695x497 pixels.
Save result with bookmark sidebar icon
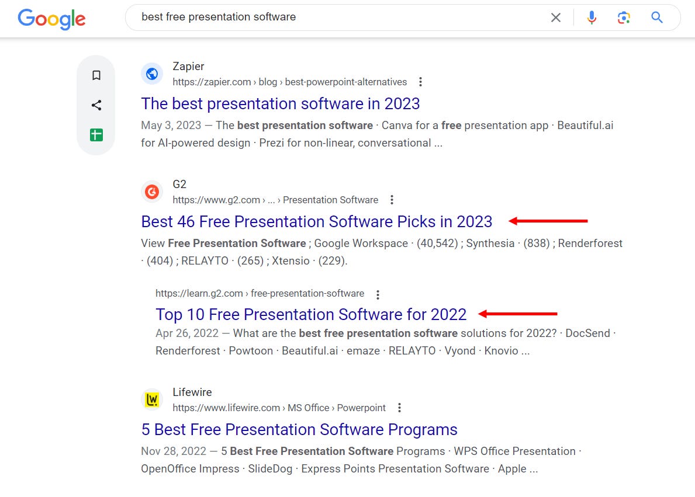point(96,75)
